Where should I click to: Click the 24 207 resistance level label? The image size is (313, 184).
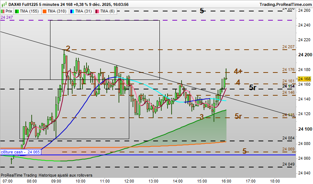pyautogui.click(x=288, y=47)
